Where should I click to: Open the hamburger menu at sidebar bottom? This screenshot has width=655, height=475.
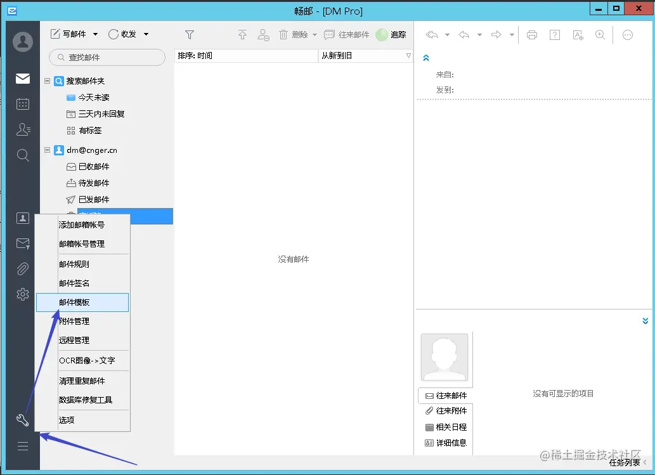coord(23,446)
